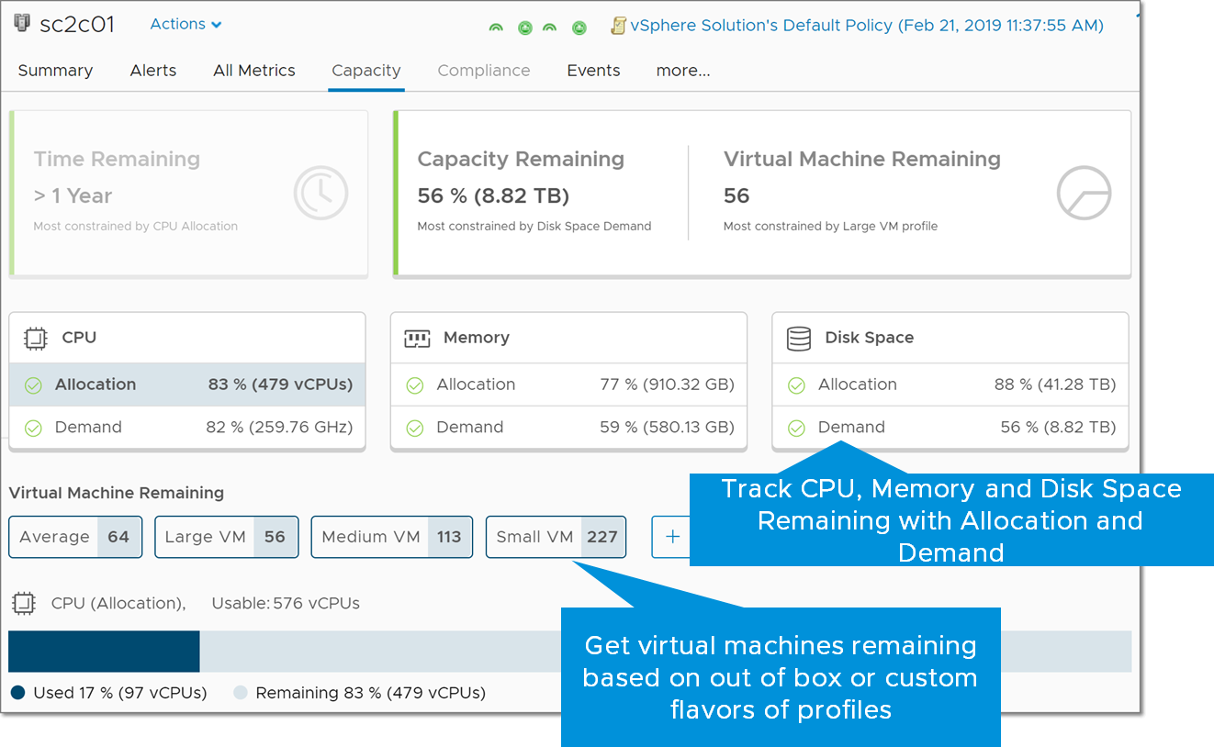This screenshot has width=1214, height=747.
Task: Click Memory Allocation value 77 % (910.32 GB)
Action: 668,385
